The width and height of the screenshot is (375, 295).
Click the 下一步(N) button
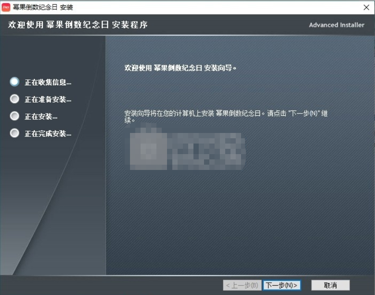tap(282, 285)
